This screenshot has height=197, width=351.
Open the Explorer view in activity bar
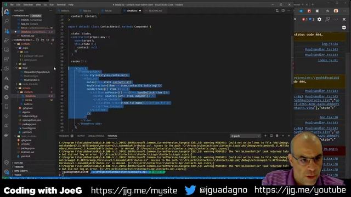click(x=7, y=11)
